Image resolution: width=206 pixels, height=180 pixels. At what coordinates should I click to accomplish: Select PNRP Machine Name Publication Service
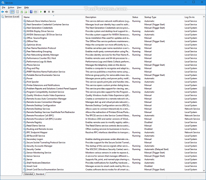point(46,72)
